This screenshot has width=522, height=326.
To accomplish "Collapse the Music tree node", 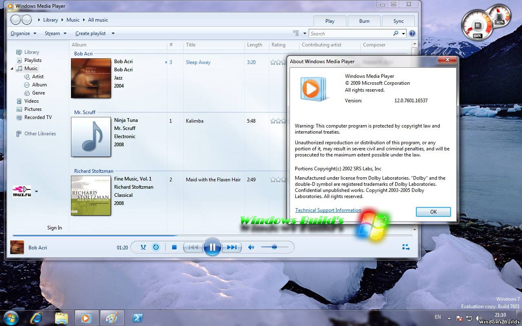I will (x=12, y=68).
